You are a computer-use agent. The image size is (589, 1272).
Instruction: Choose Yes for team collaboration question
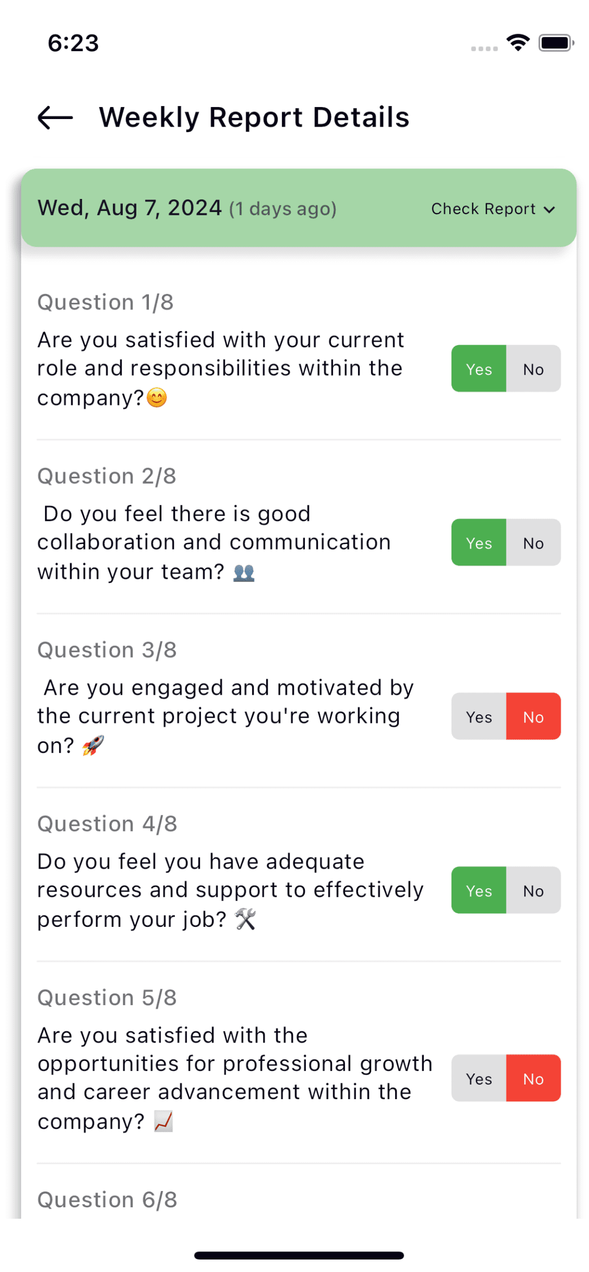point(479,543)
